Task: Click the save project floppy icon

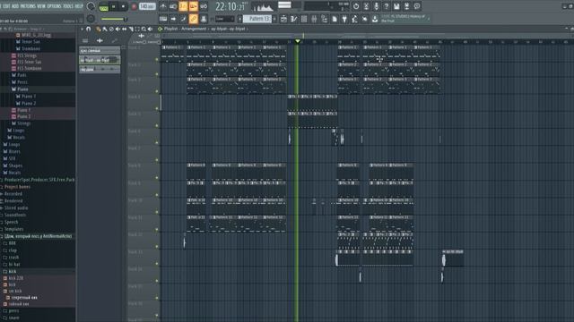Action: click(x=396, y=6)
